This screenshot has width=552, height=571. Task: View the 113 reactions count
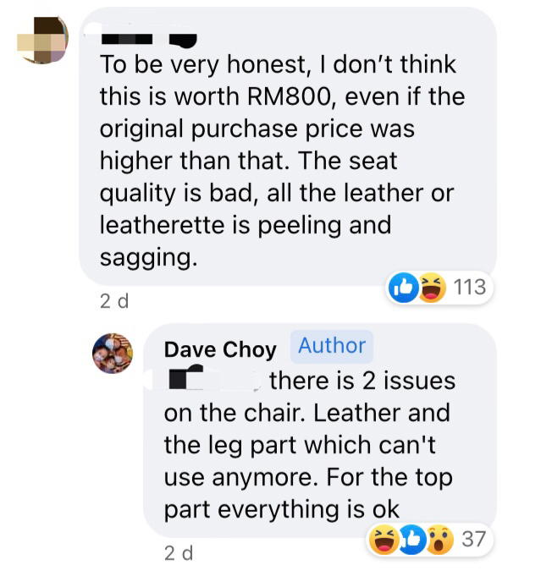[470, 287]
